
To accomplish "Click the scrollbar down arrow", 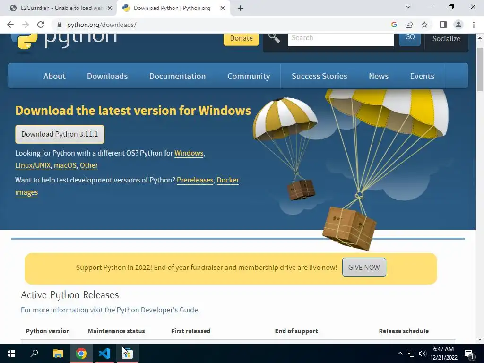I will point(480,340).
